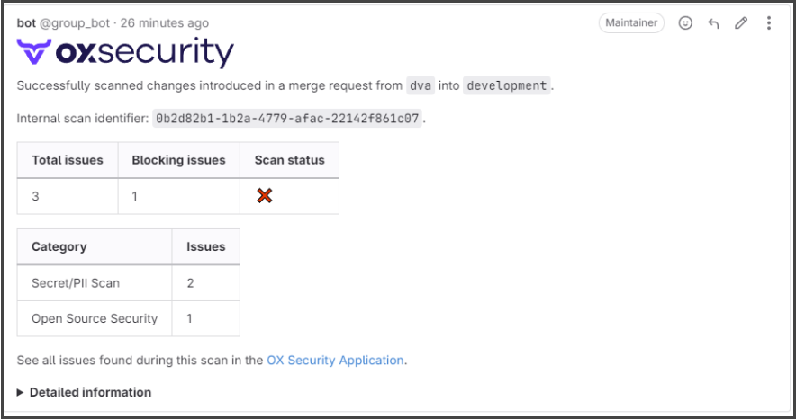Select the development target branch name
The image size is (796, 419).
(x=506, y=85)
